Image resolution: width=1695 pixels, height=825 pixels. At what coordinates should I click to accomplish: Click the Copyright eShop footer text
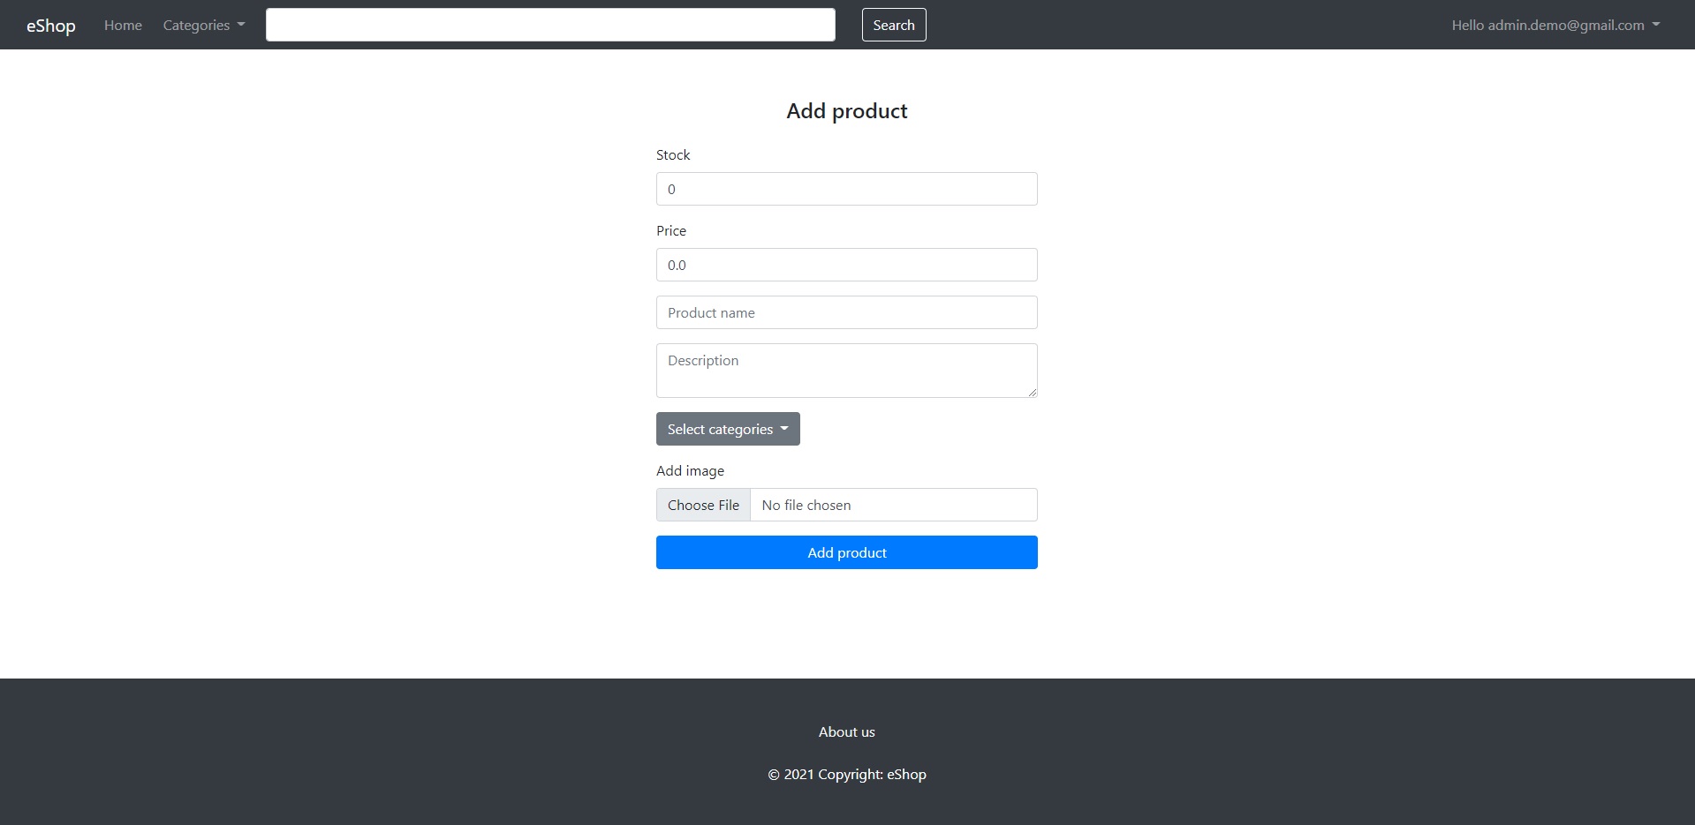[x=846, y=774]
